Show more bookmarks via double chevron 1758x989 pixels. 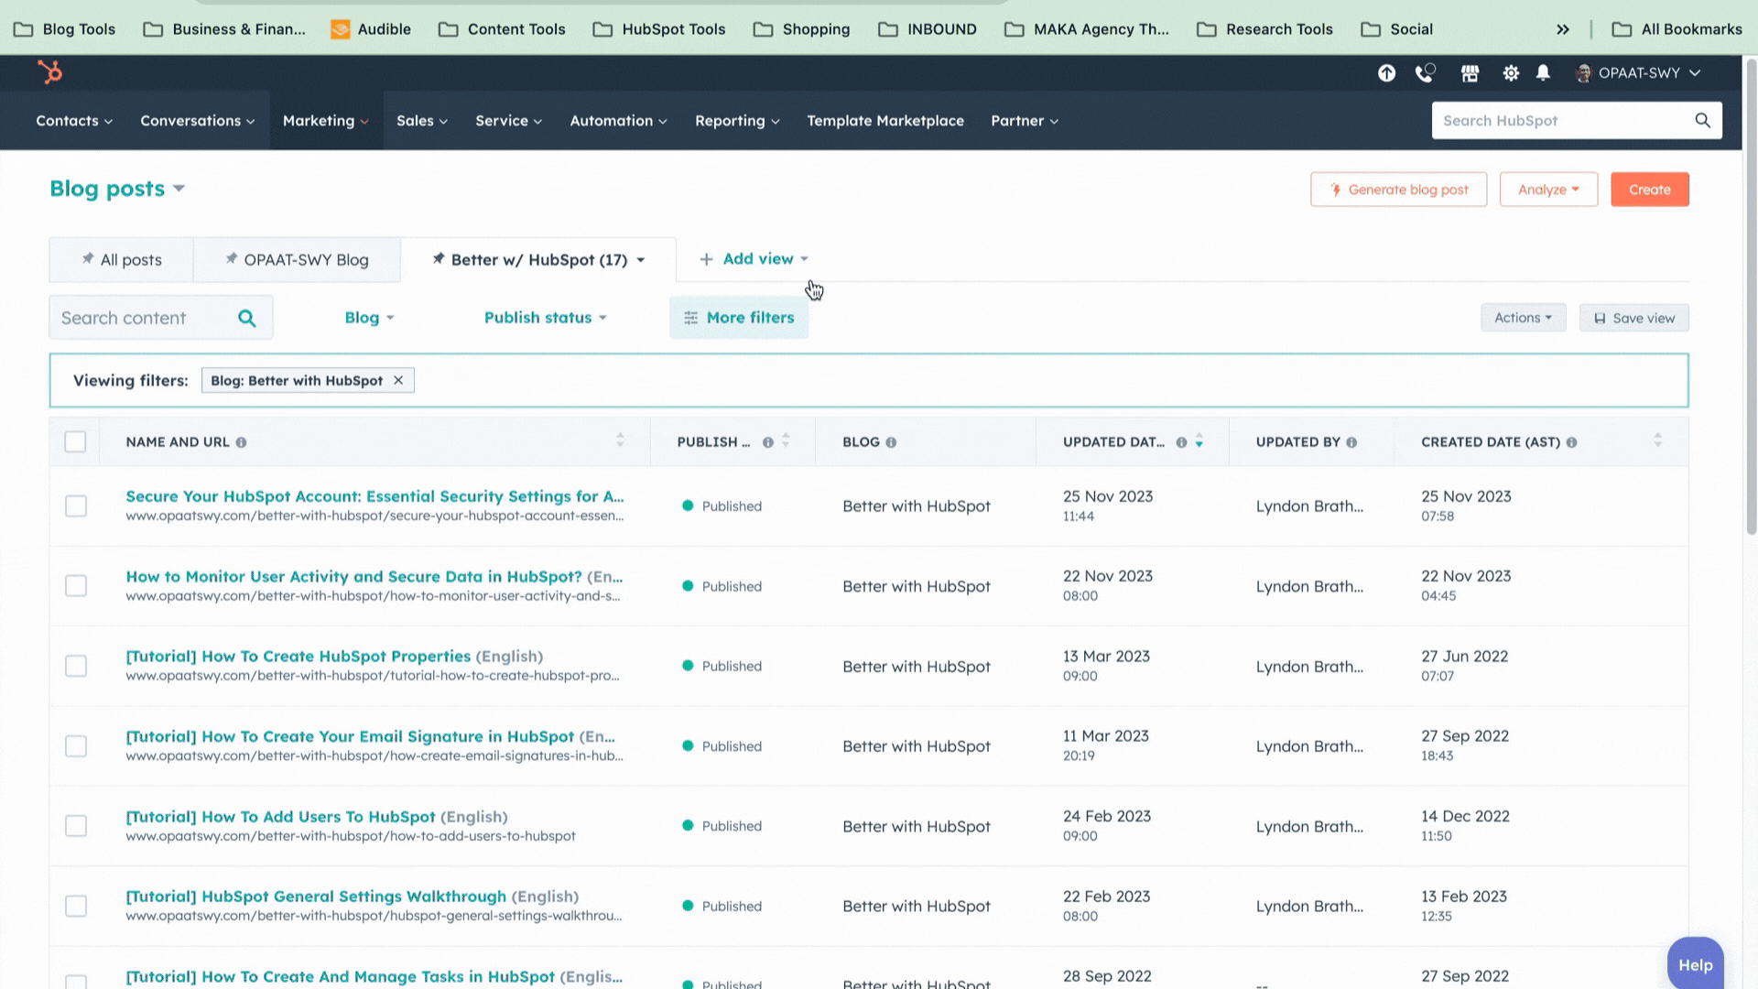tap(1563, 29)
